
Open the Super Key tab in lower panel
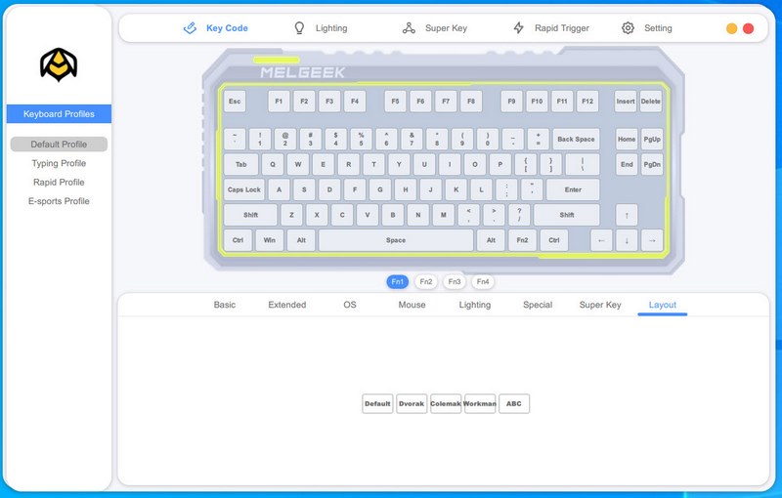point(600,305)
